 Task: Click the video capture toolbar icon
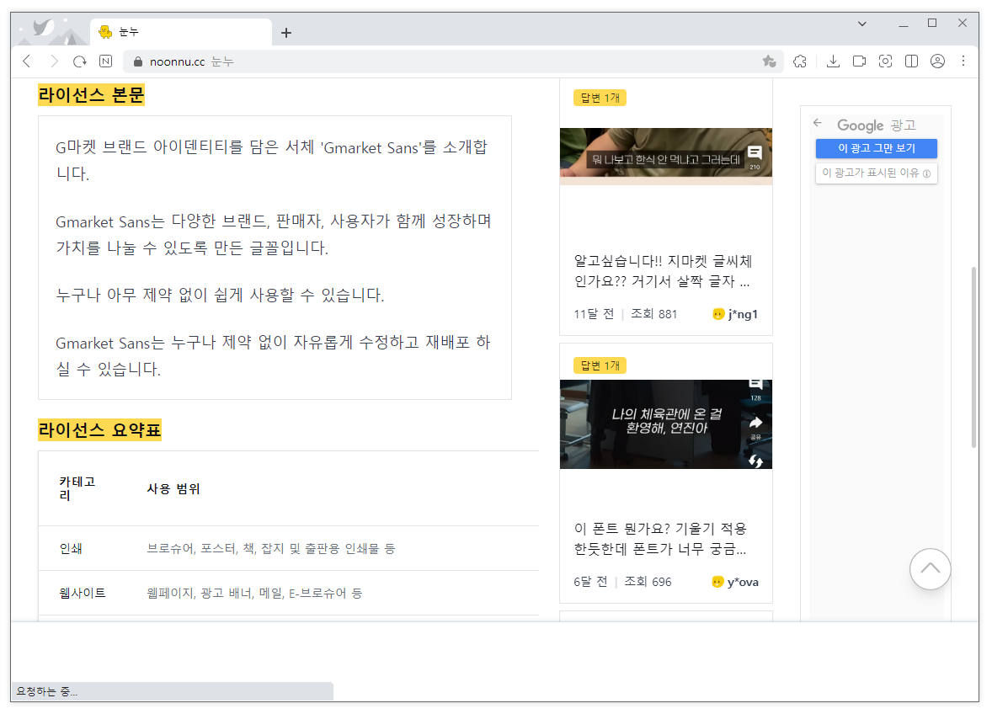click(x=859, y=61)
